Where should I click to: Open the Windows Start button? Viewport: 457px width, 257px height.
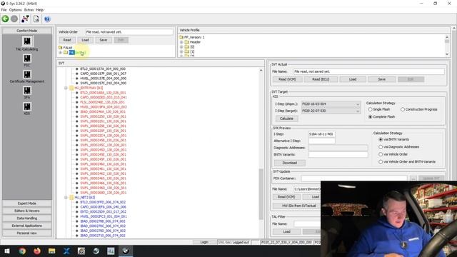(x=7, y=251)
